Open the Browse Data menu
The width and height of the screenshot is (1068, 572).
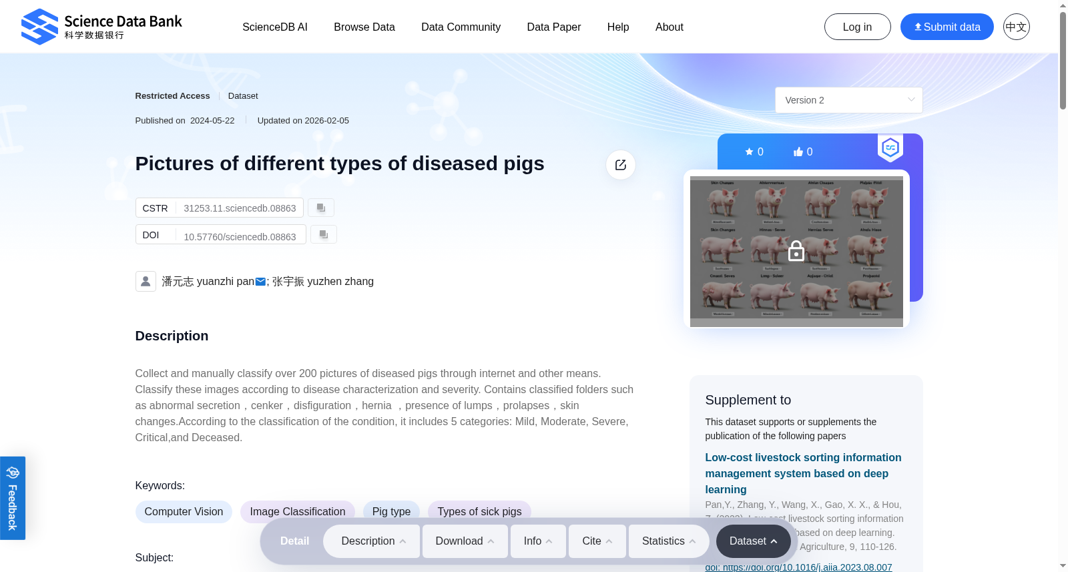pos(364,27)
